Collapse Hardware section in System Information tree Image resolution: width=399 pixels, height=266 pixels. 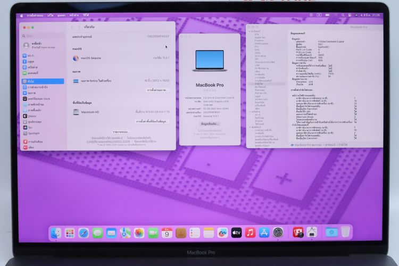250,31
